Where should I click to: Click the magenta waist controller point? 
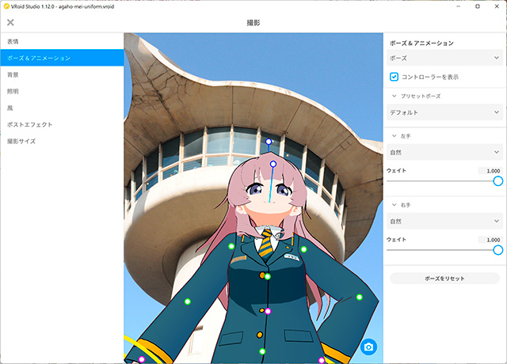pyautogui.click(x=268, y=311)
